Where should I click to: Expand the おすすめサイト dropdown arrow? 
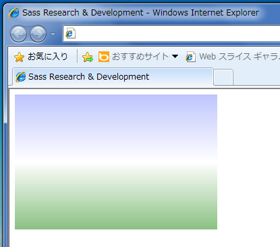coord(175,57)
